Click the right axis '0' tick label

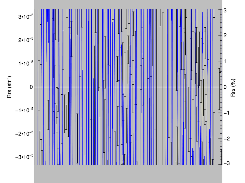225,87
